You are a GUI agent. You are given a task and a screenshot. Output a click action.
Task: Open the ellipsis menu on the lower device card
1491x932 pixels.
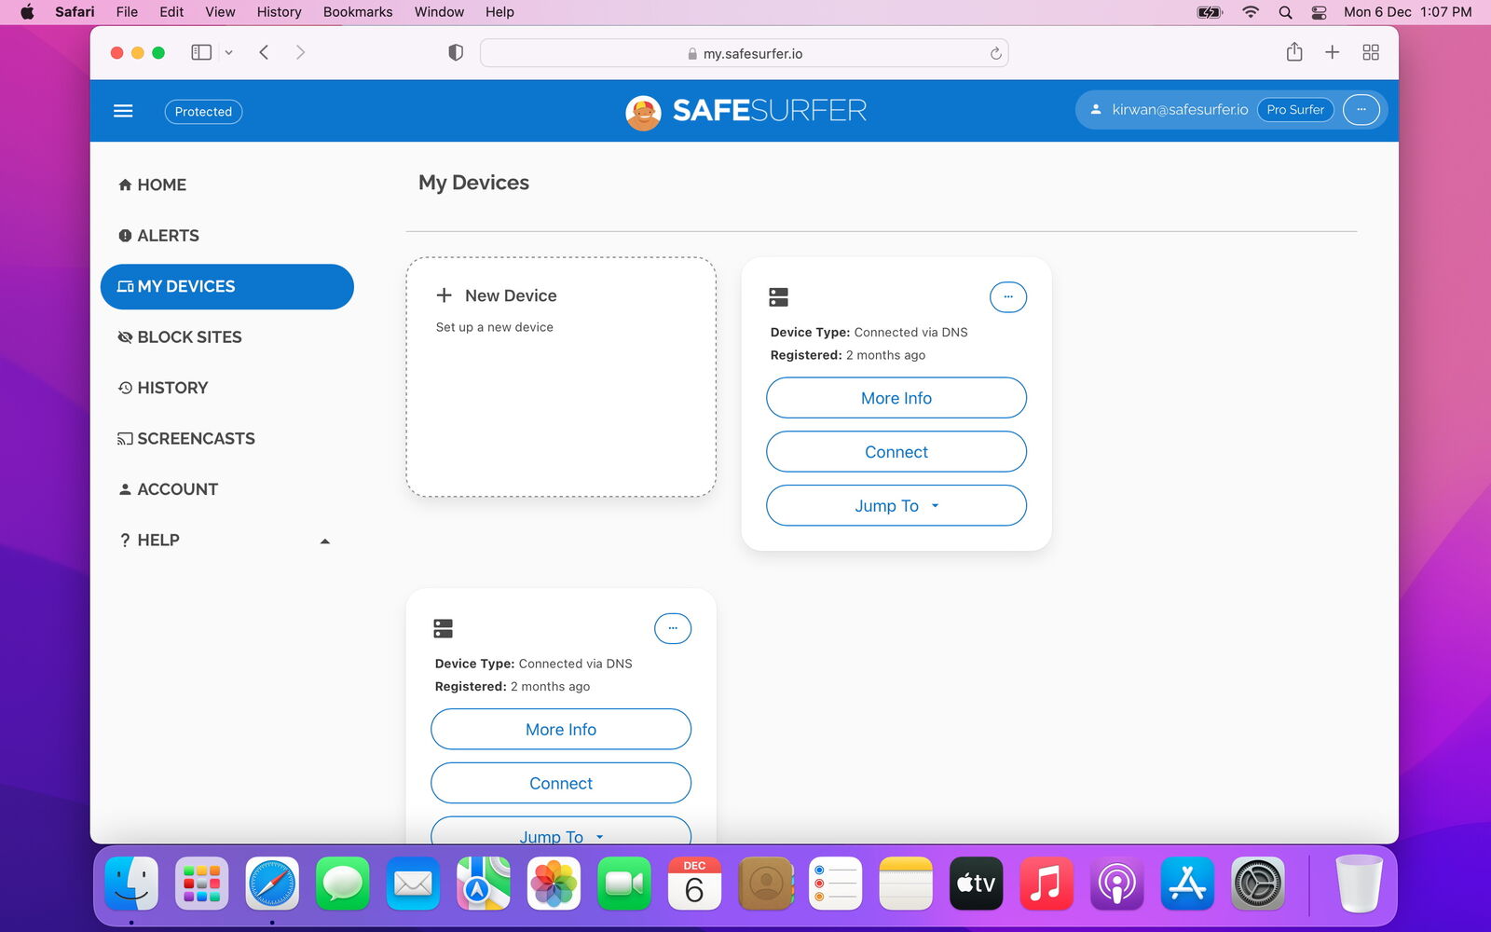(672, 628)
